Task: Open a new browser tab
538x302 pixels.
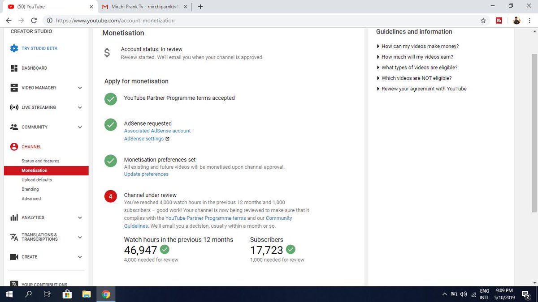Action: click(200, 7)
